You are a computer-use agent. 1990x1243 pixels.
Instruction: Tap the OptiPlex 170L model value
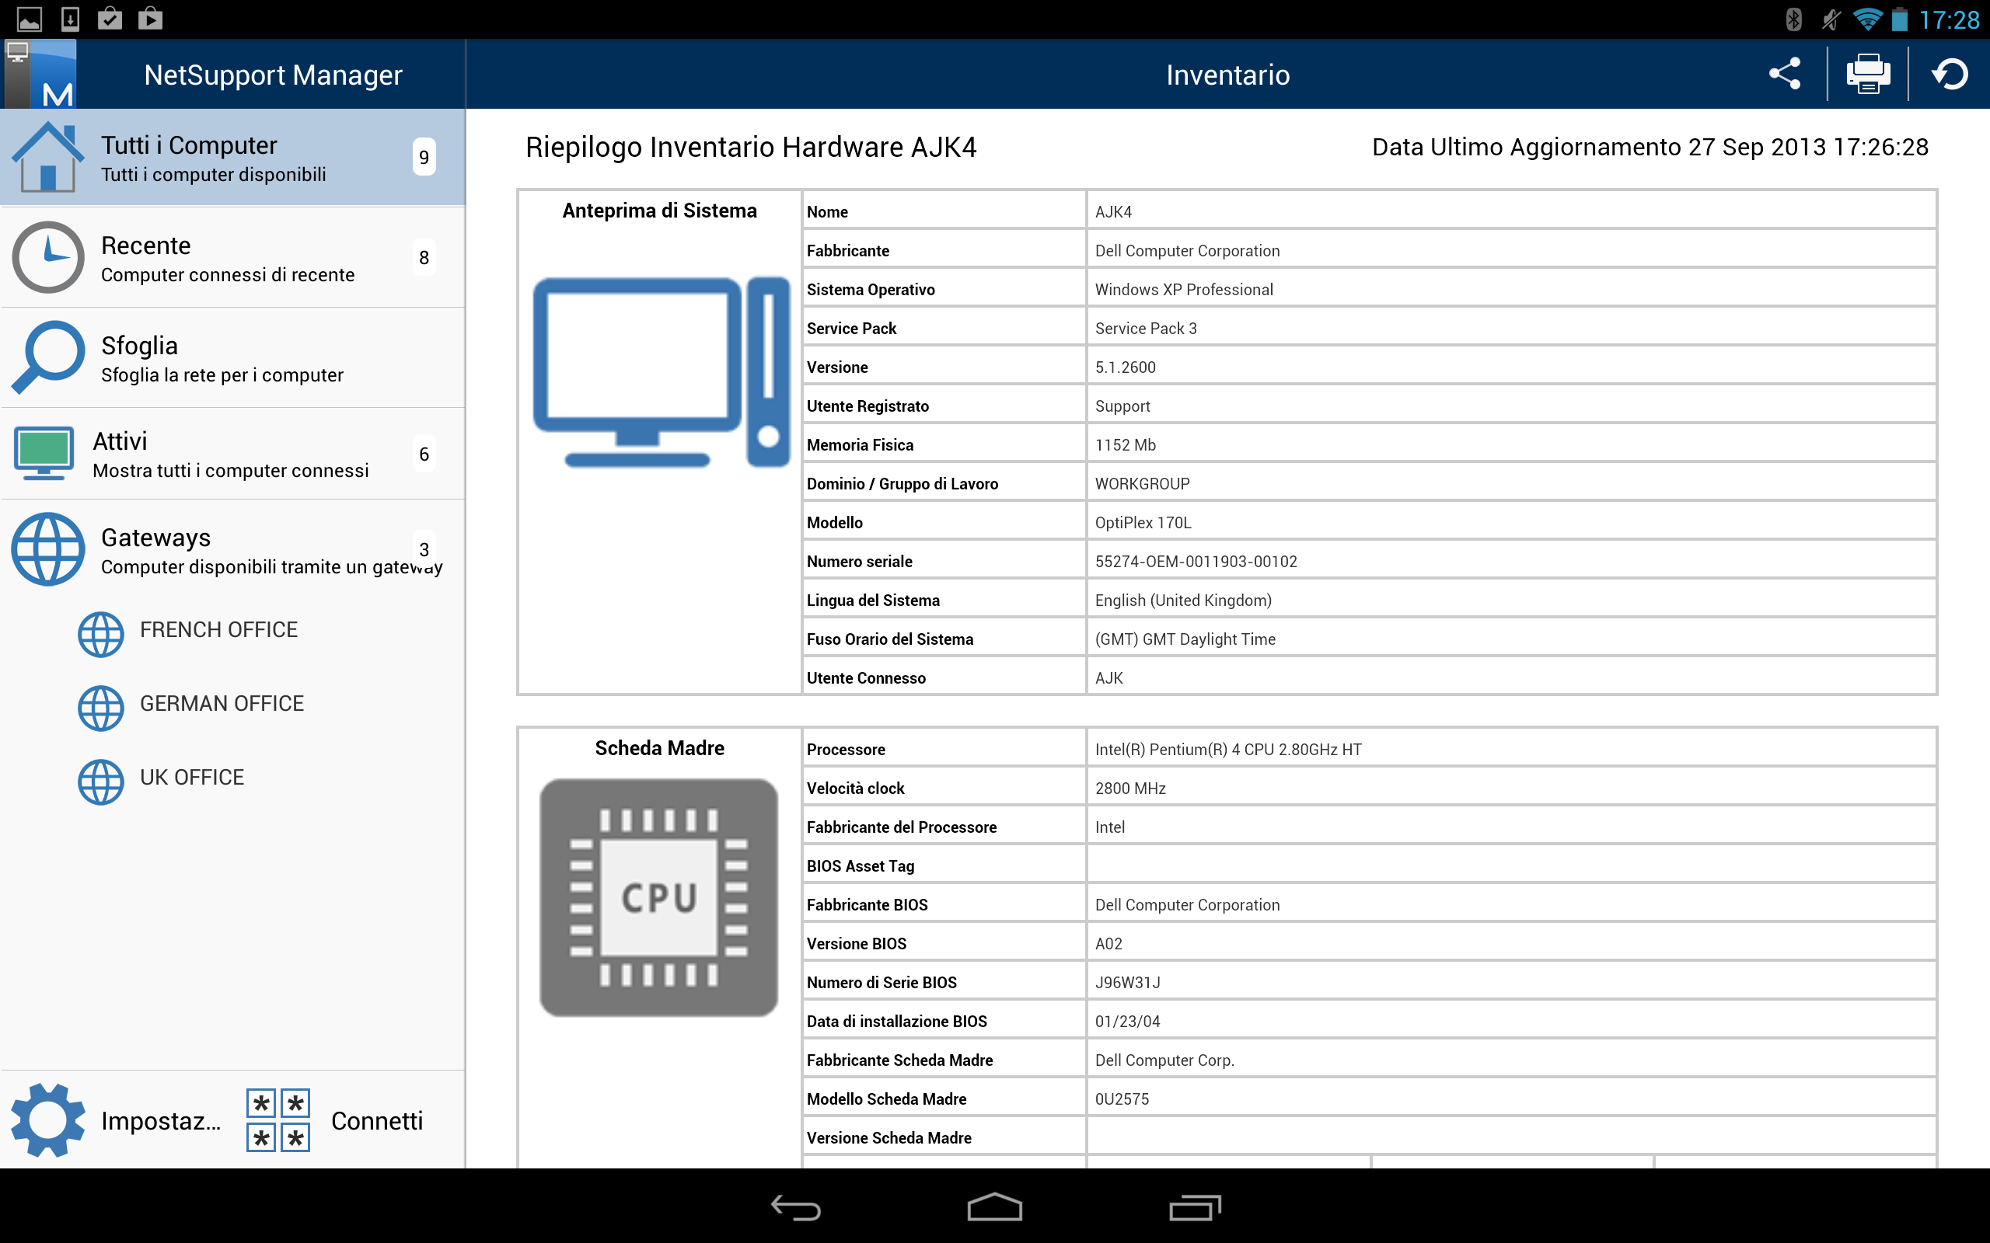pos(1143,523)
